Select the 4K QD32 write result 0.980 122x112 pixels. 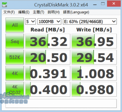pos(94,89)
